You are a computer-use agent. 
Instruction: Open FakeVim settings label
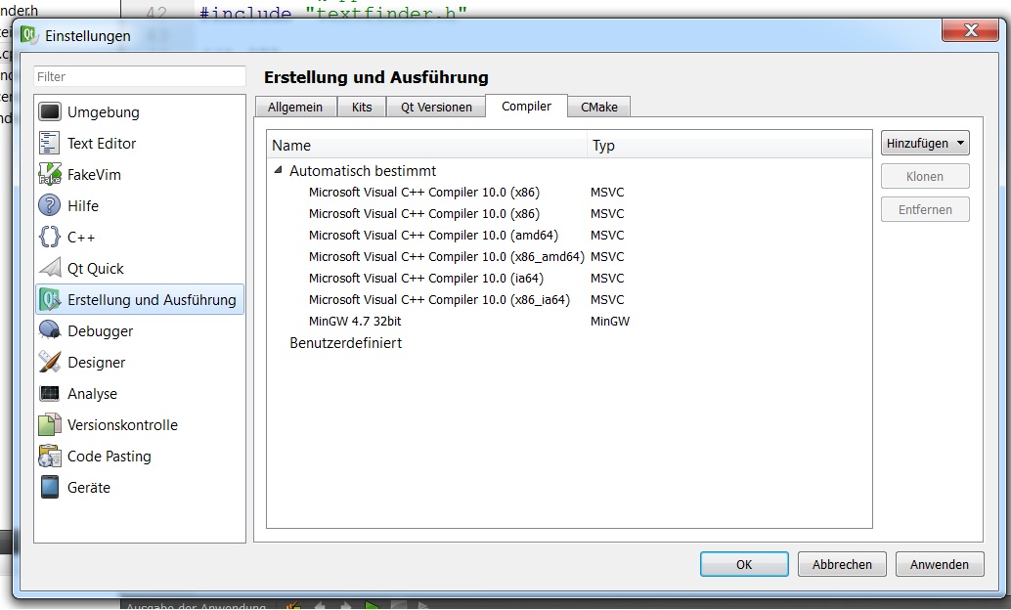tap(94, 175)
